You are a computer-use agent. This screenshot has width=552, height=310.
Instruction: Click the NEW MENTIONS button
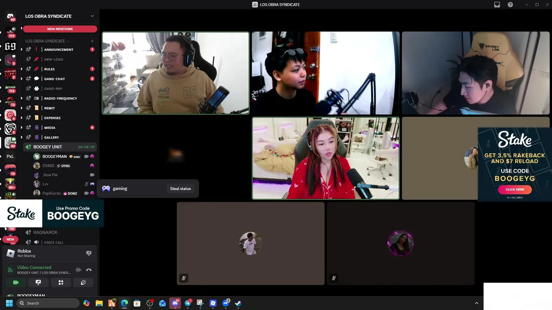click(60, 29)
